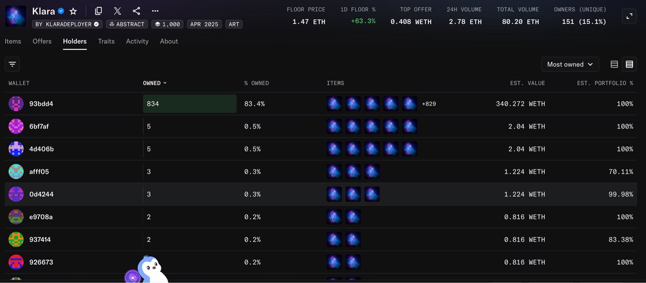This screenshot has height=283, width=646.
Task: Open first item thumbnail in 4d406b row
Action: pyautogui.click(x=334, y=149)
